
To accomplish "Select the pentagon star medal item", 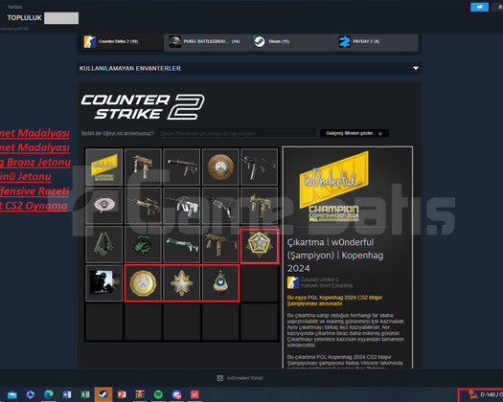I will [x=260, y=246].
